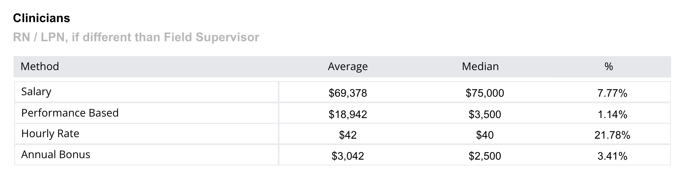Click the 3.41% annual bonus percentage
Screen dimensions: 681x187
612,156
